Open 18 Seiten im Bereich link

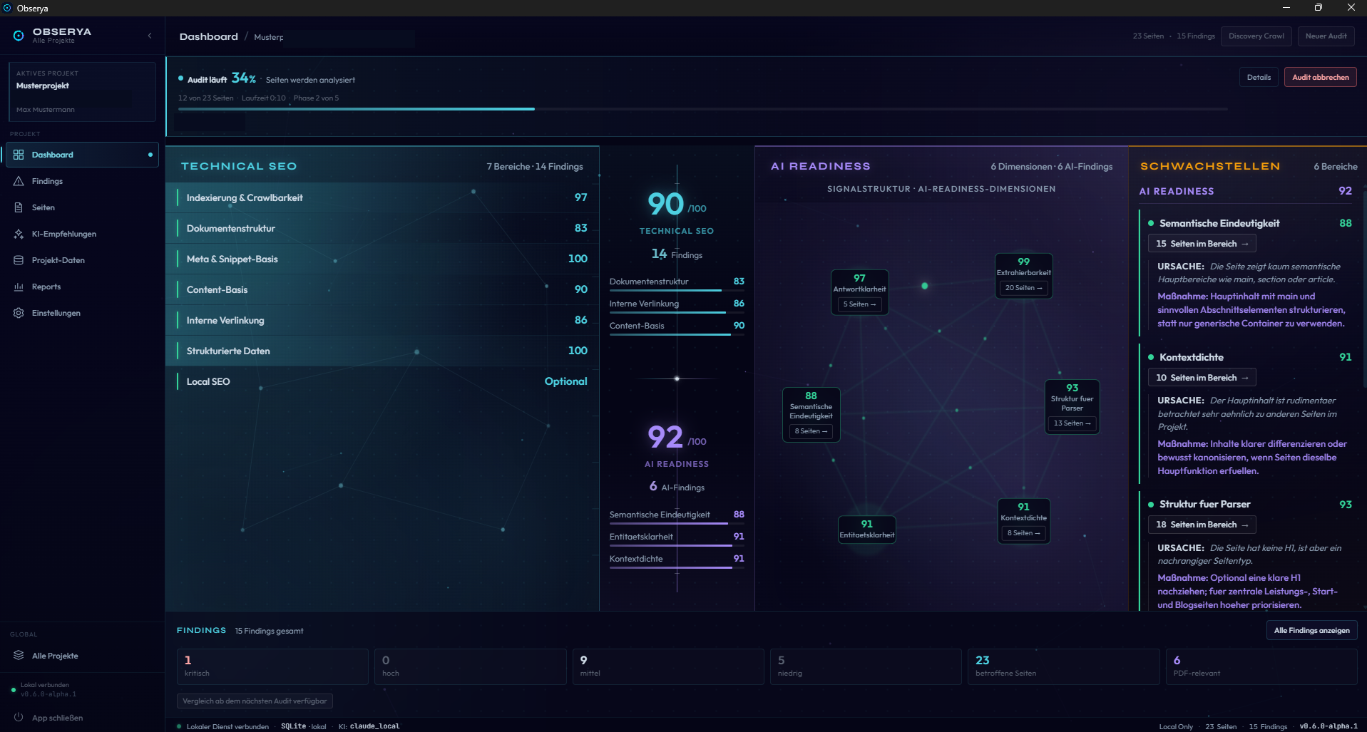coord(1202,525)
